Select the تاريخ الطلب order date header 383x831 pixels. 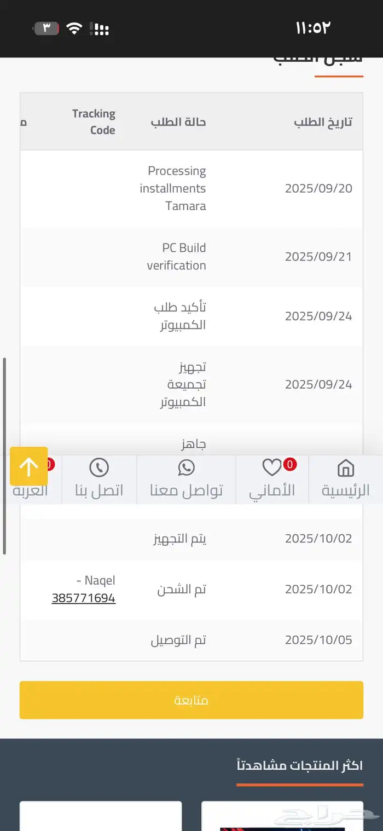click(x=321, y=122)
